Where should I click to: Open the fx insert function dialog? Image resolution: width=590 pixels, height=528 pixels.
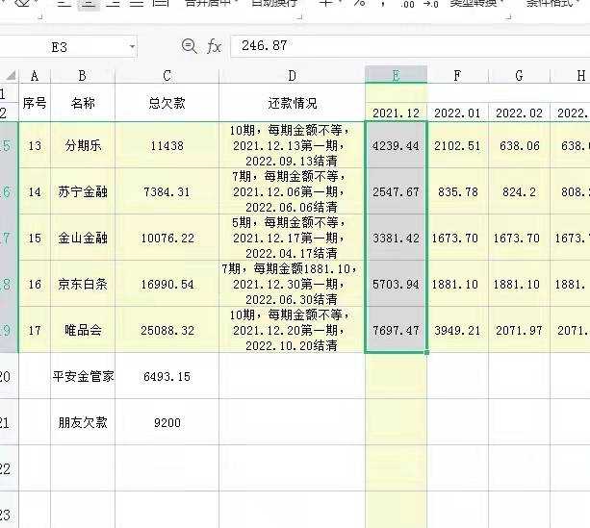click(x=214, y=46)
